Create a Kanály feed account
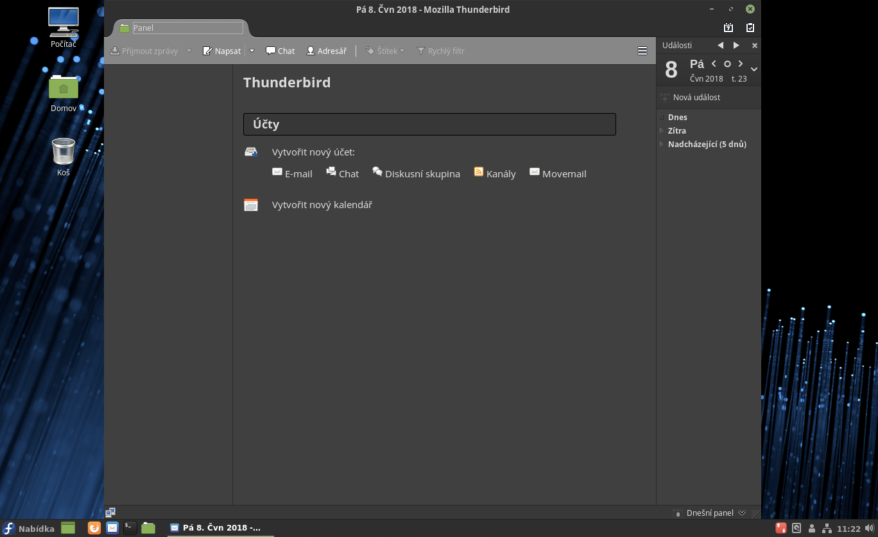 point(495,173)
